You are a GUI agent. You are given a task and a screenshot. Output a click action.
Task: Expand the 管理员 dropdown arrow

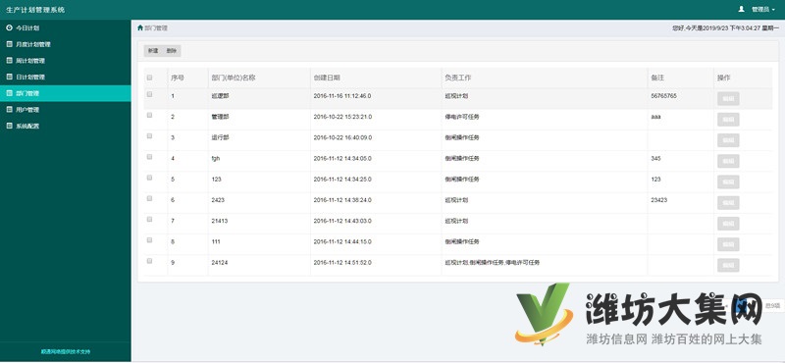click(773, 10)
